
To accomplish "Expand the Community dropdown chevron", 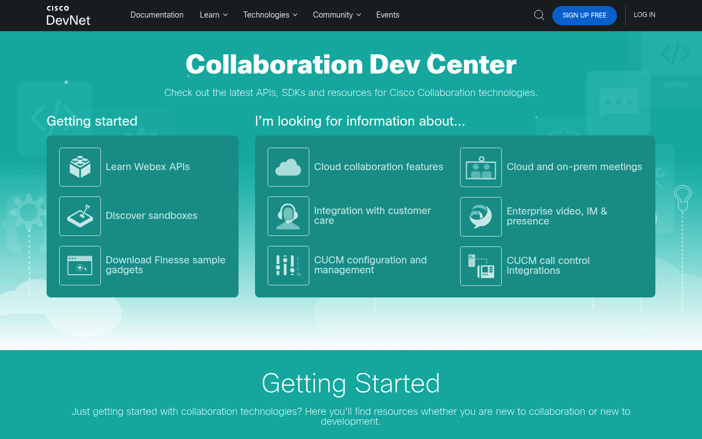I will [x=358, y=15].
